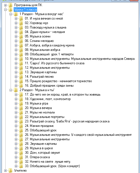Expand the '31. Опера-сказка' node
This screenshot has width=140, height=173.
tap(16, 157)
